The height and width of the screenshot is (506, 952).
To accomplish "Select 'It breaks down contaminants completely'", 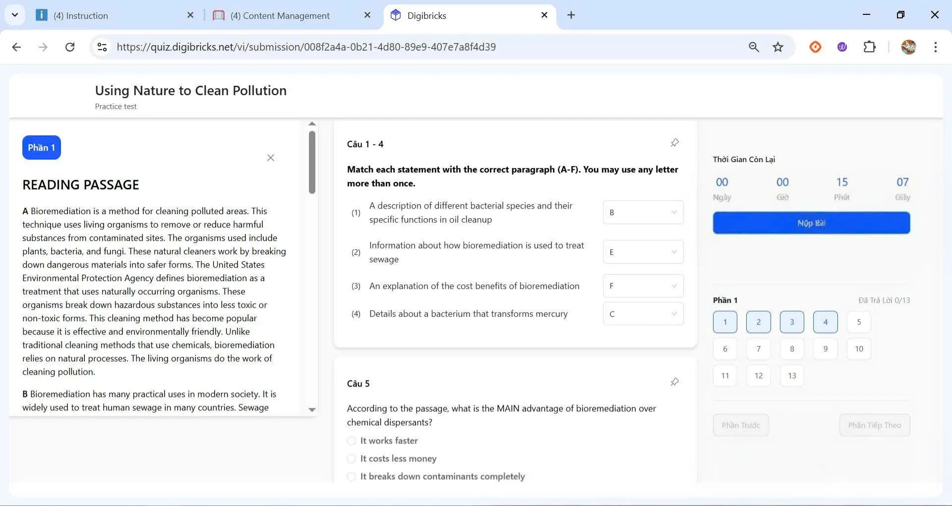I will 352,476.
